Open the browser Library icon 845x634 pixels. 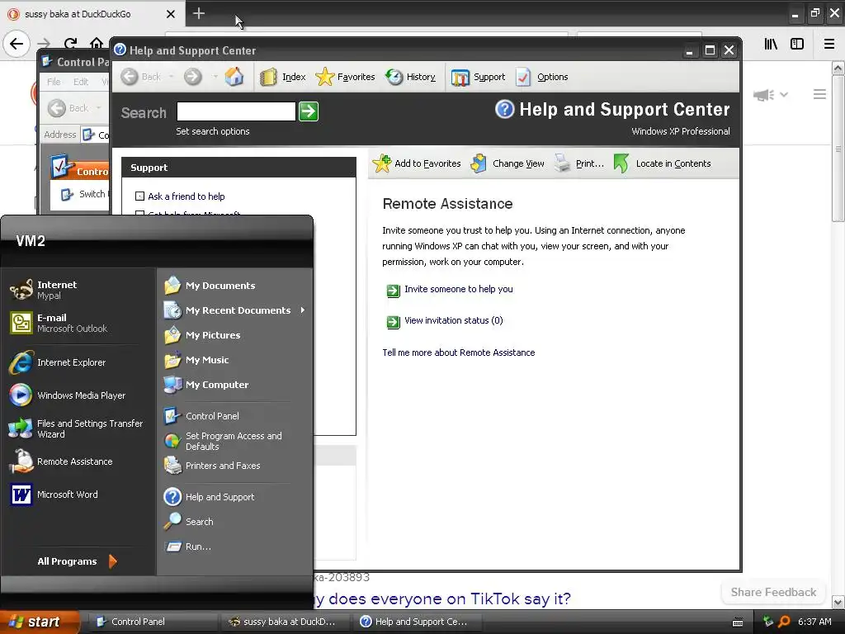[771, 44]
